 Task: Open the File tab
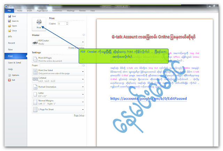(x=9, y=11)
